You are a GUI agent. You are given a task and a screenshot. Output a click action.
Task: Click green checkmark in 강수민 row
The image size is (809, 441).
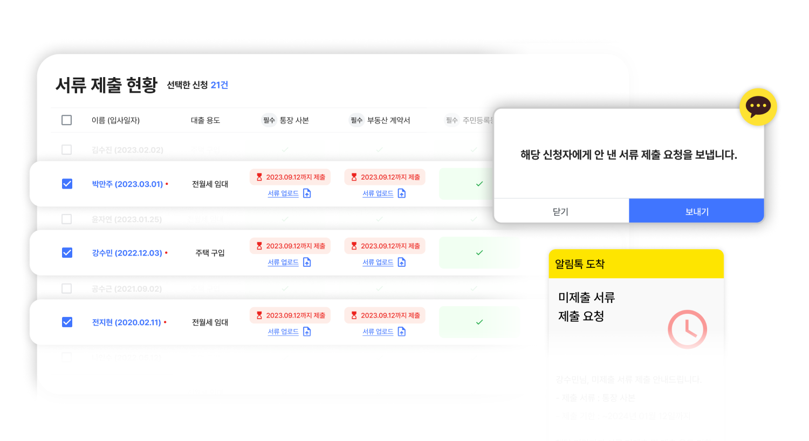click(x=479, y=253)
